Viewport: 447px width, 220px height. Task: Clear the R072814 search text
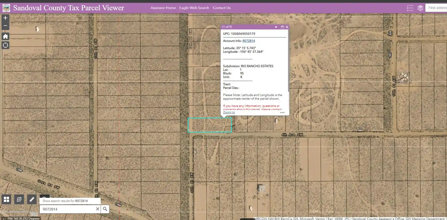tap(98, 209)
